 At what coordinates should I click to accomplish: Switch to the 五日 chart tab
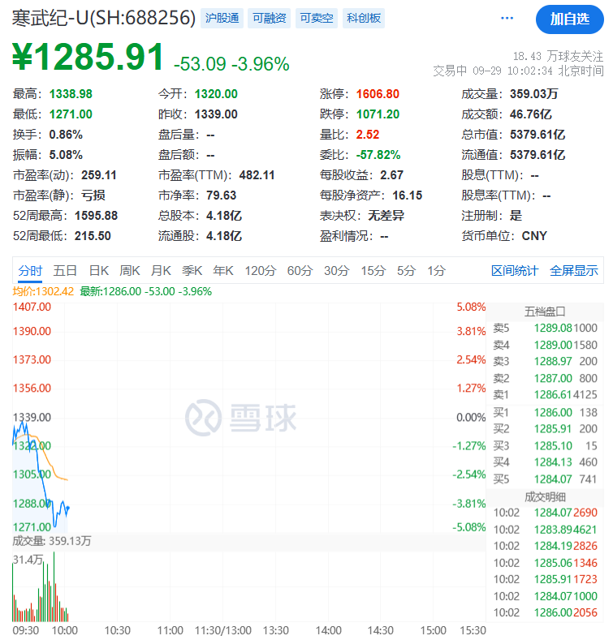tap(65, 271)
